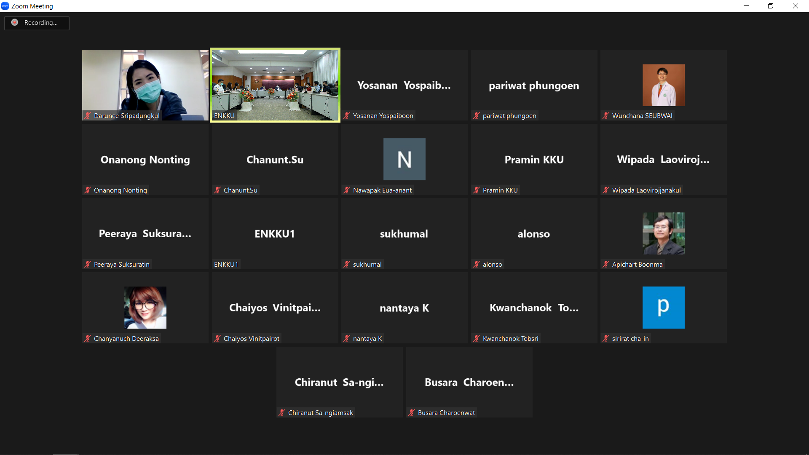This screenshot has width=809, height=455.
Task: Select the large Chanunt.Su participant name
Action: (x=275, y=160)
